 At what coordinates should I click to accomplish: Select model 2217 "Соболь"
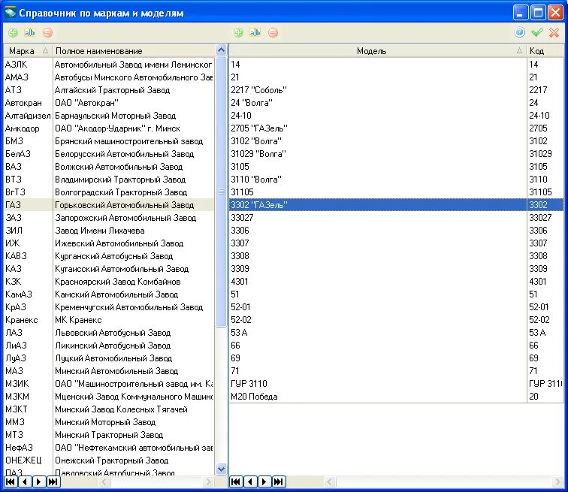point(378,90)
